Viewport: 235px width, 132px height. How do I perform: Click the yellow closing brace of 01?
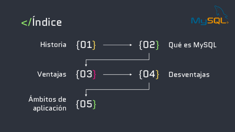point(94,45)
